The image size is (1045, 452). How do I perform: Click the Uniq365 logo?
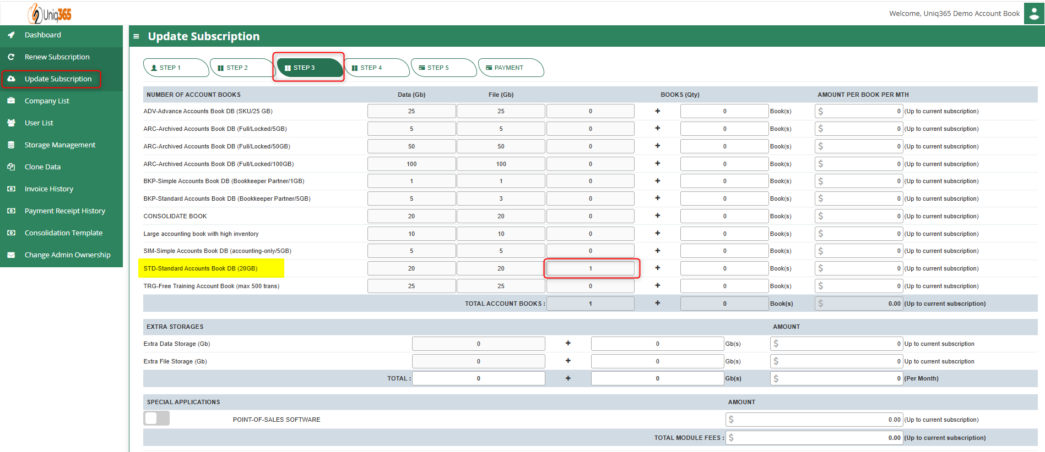pyautogui.click(x=50, y=14)
